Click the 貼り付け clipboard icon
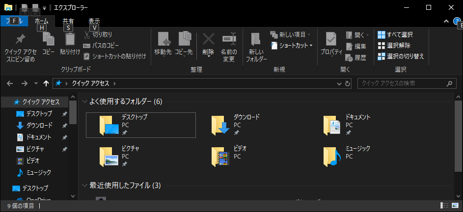Image resolution: width=463 pixels, height=212 pixels. coord(70,40)
